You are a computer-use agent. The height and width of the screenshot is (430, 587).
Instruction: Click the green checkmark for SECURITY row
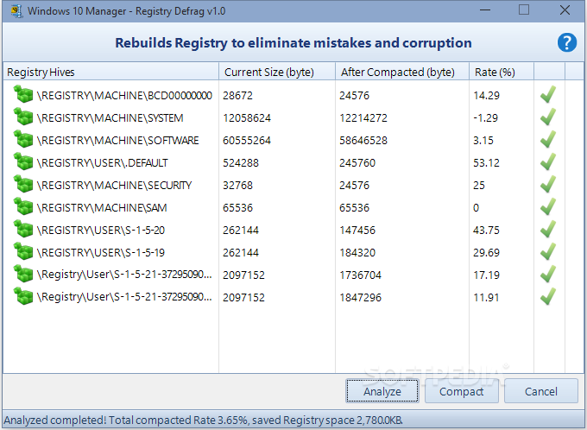(x=548, y=184)
